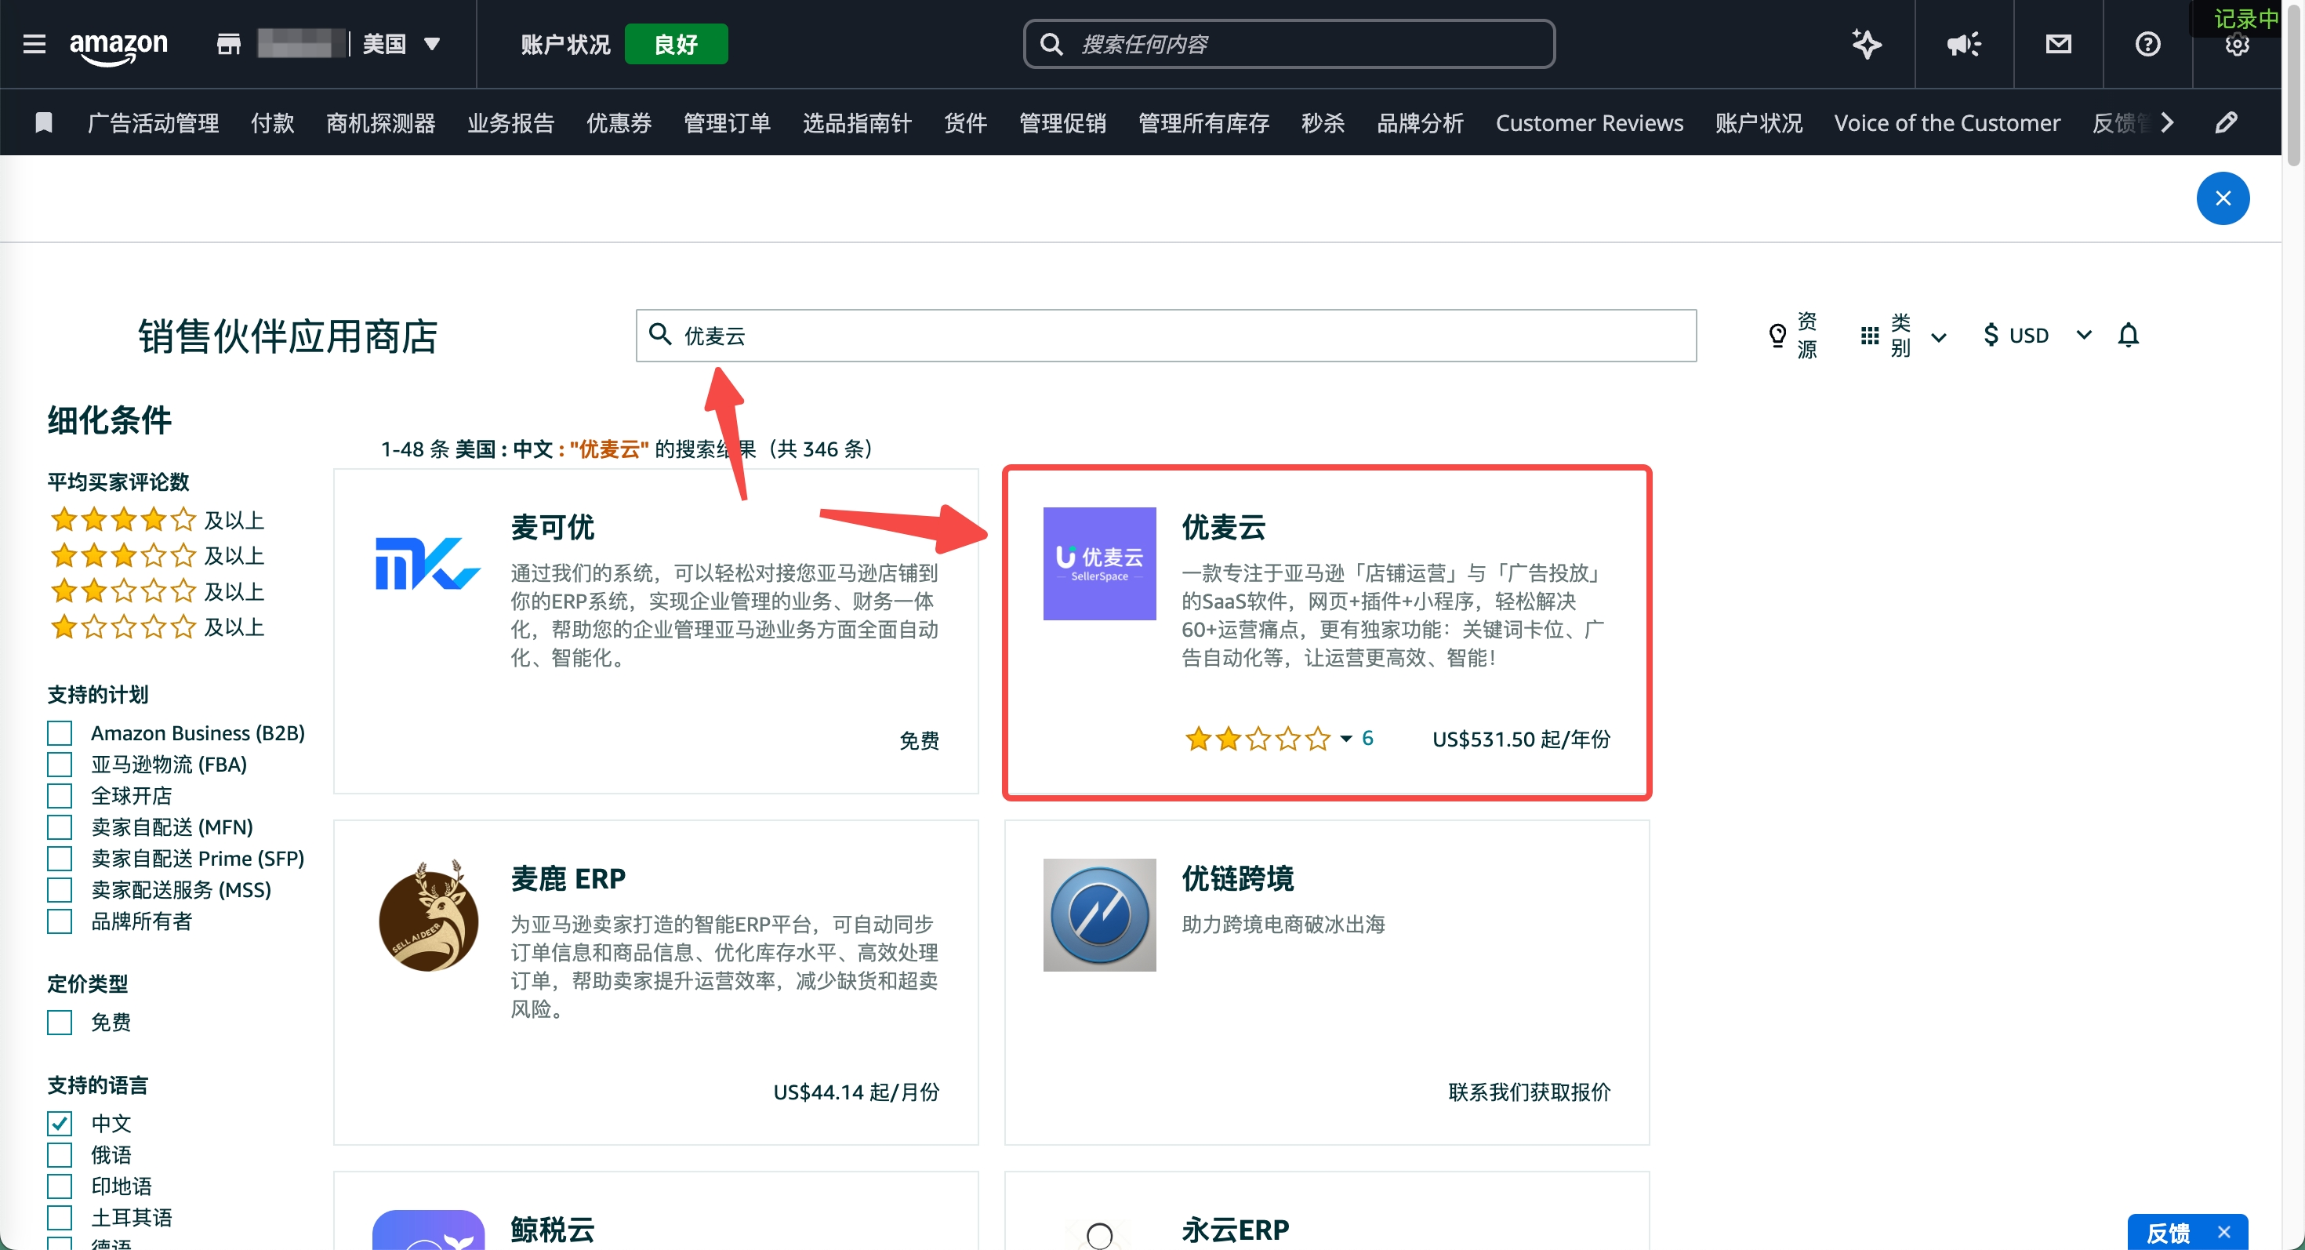Open the megaphone announcements icon
This screenshot has width=2305, height=1250.
tap(1964, 44)
